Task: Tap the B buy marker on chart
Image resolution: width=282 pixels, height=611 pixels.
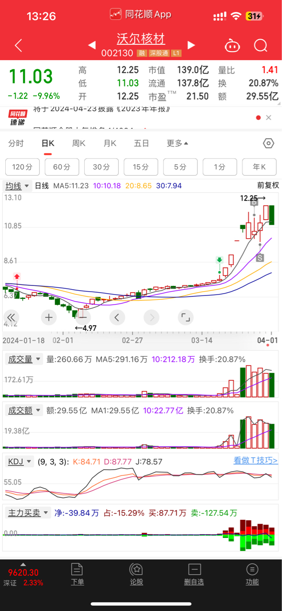Action: 254,202
